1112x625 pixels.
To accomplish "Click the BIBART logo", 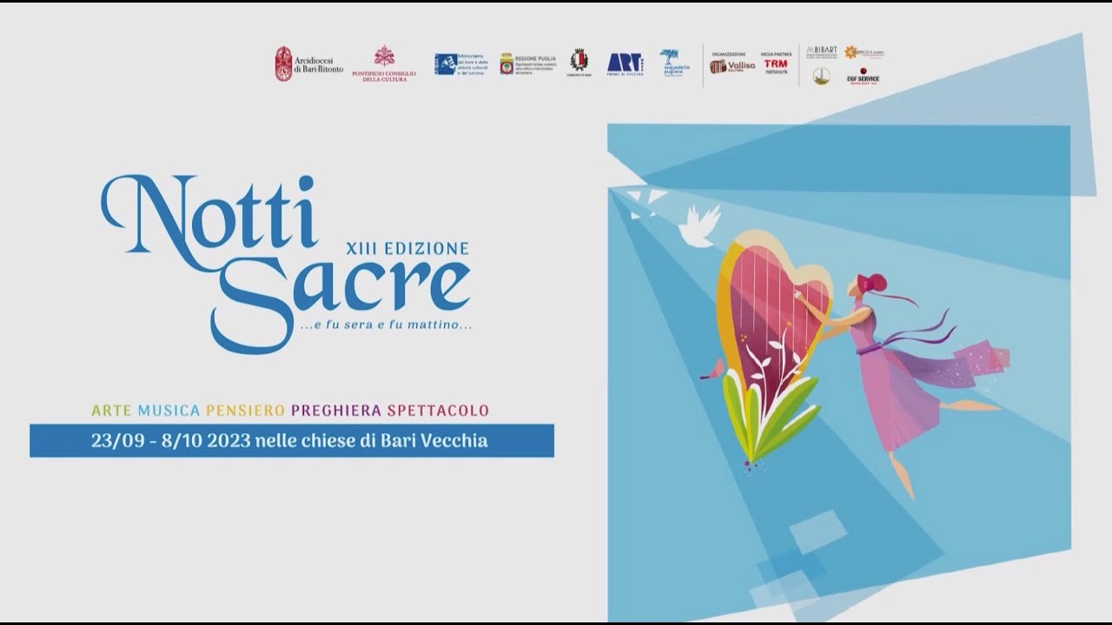I will coord(822,52).
